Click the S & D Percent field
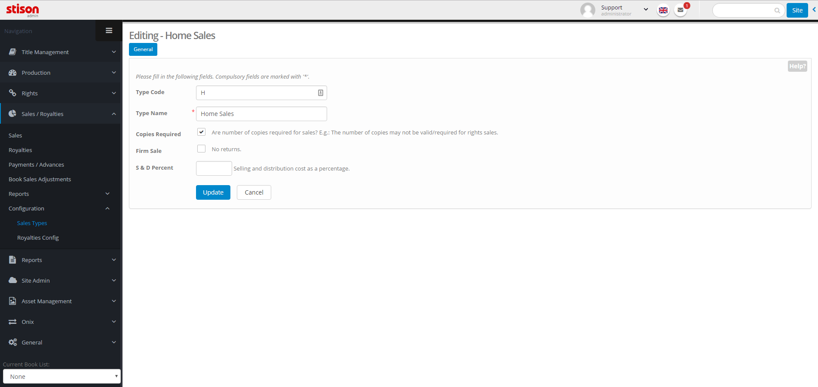The height and width of the screenshot is (387, 818). point(214,168)
